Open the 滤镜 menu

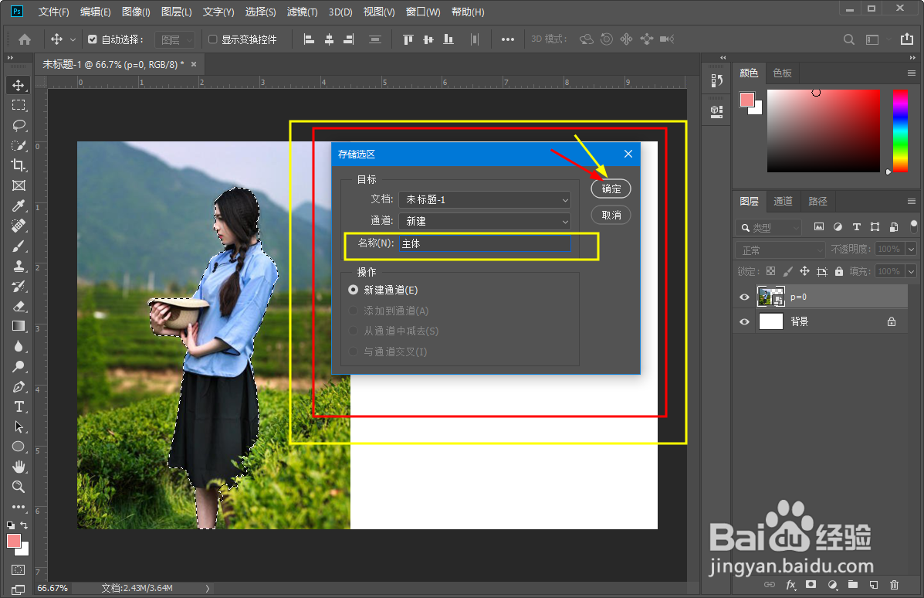point(301,12)
